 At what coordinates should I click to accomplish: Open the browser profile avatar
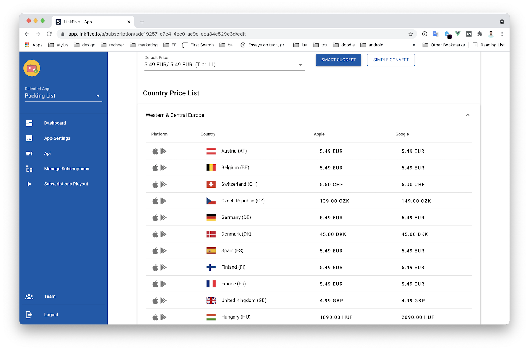pos(491,34)
